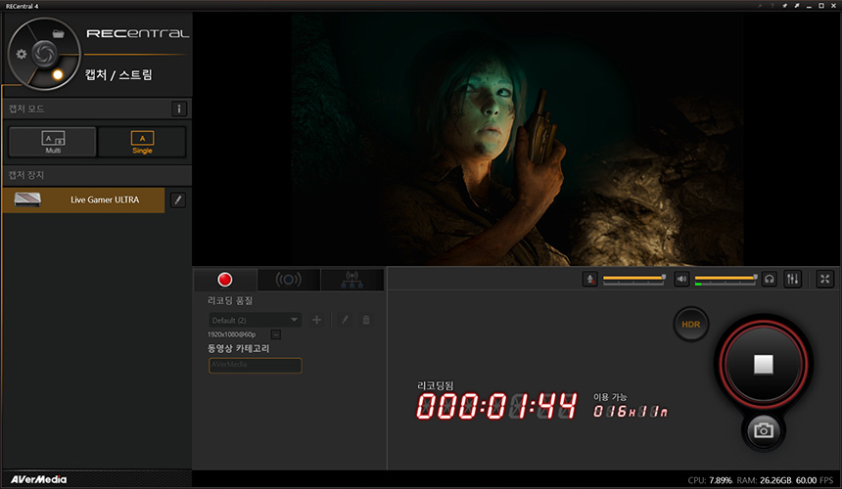Click the help question mark icon

pyautogui.click(x=772, y=6)
